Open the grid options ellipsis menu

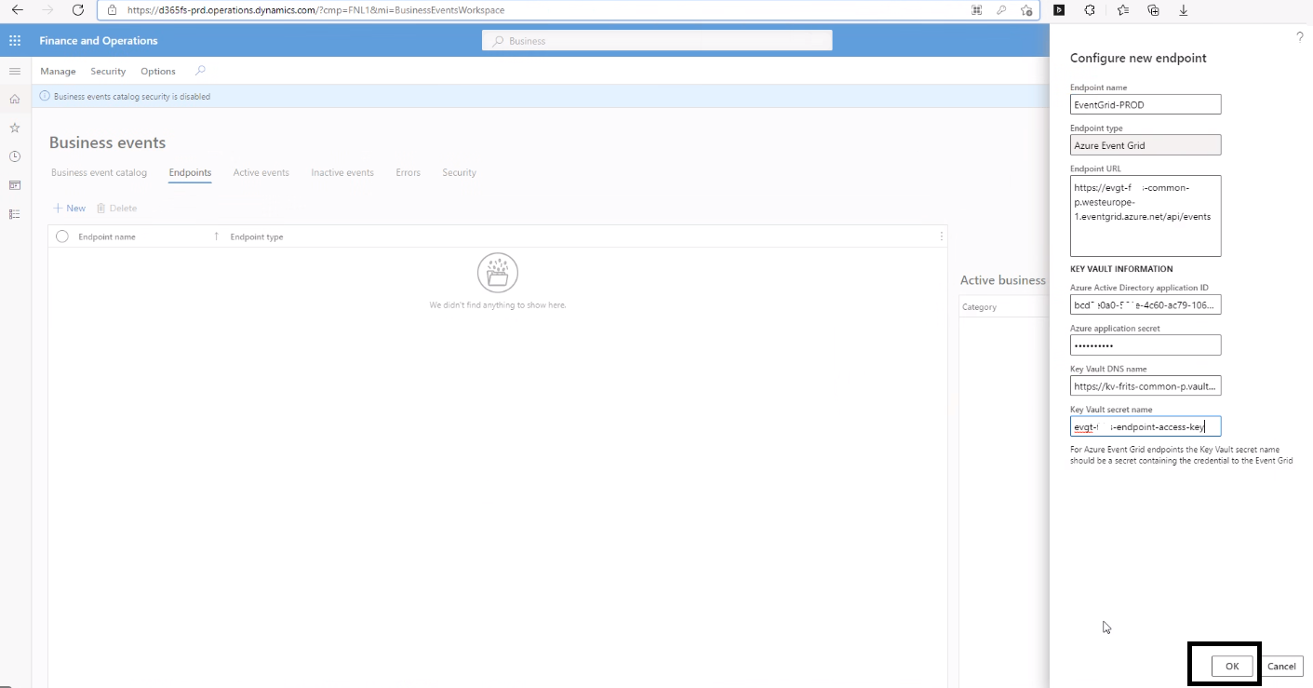[943, 236]
